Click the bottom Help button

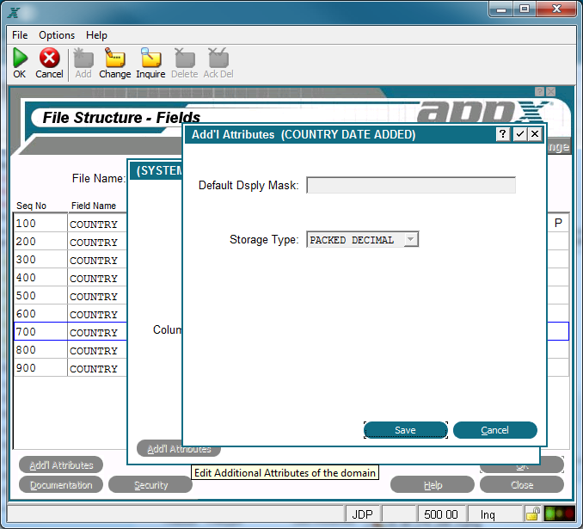click(x=433, y=485)
